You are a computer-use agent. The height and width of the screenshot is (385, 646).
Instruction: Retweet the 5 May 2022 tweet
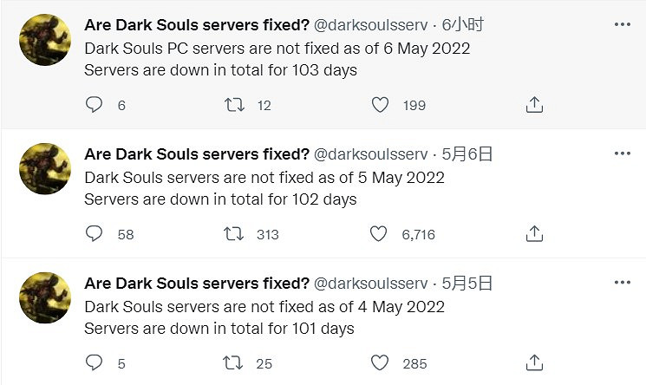click(x=234, y=234)
